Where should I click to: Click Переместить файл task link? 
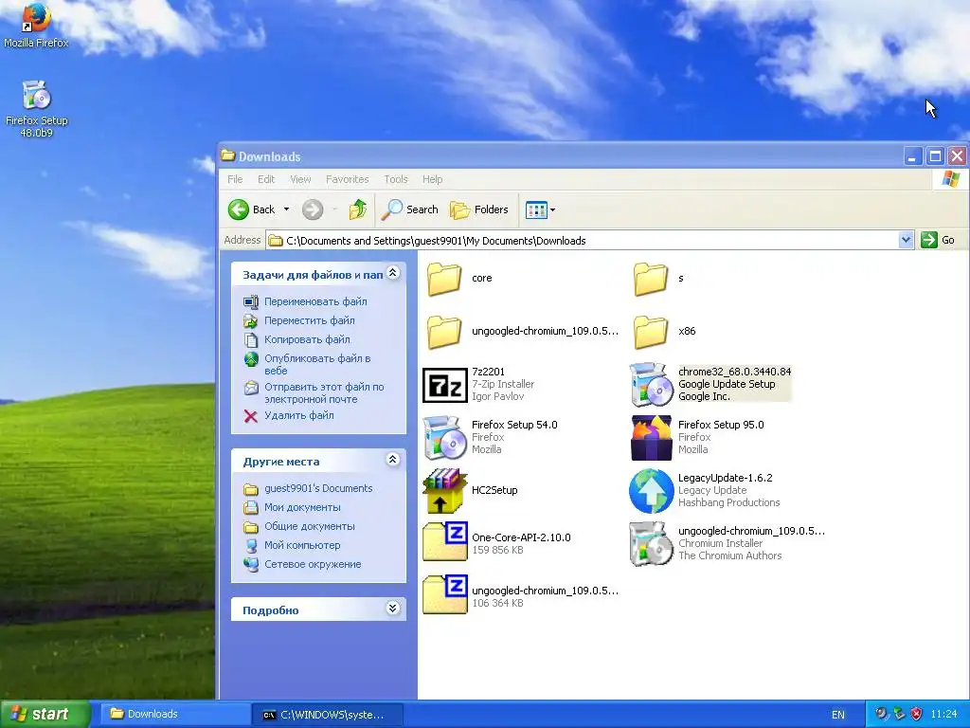pos(310,320)
